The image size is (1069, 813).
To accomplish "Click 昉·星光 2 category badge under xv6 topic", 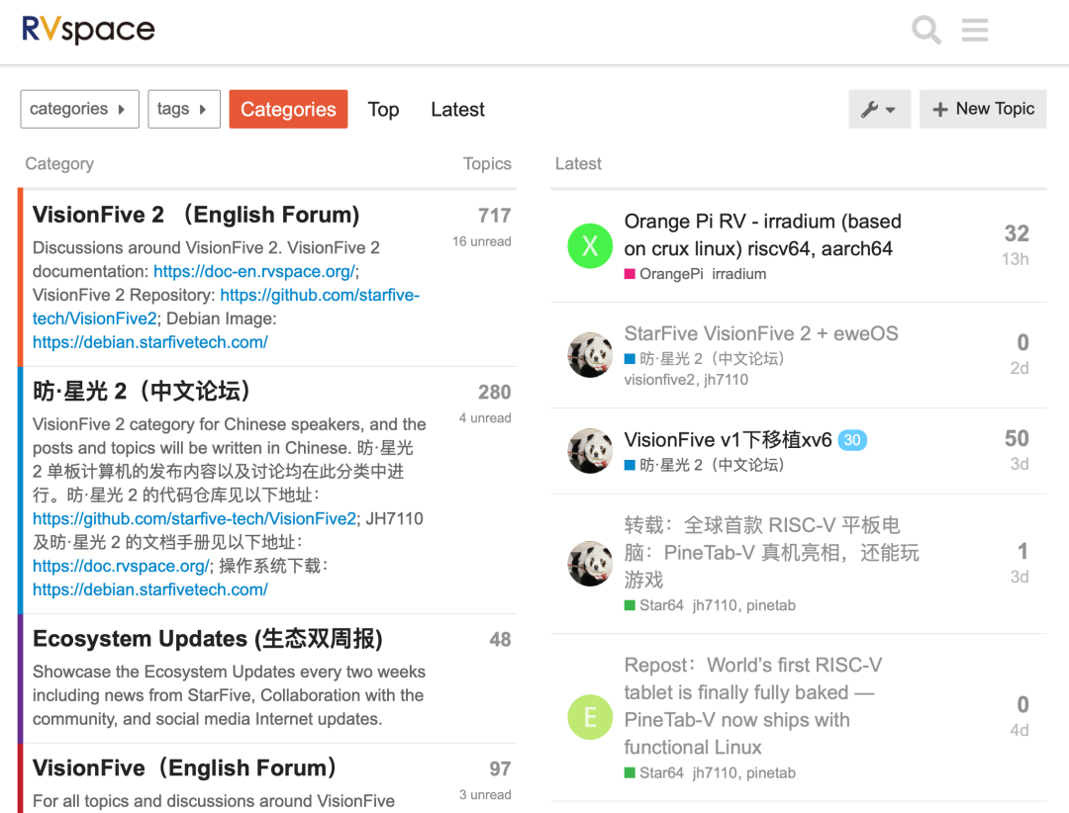I will coord(705,465).
